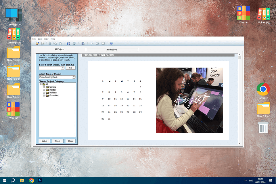Collapse the All category tree node

click(x=41, y=84)
